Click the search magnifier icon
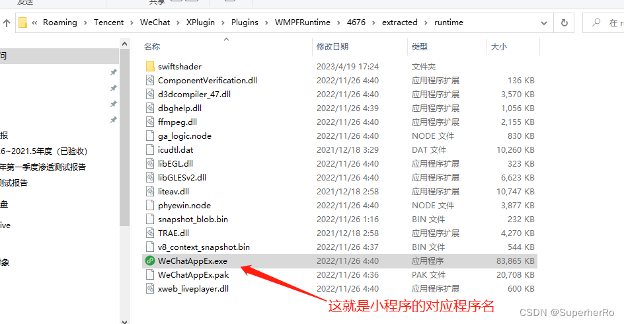 tap(596, 22)
